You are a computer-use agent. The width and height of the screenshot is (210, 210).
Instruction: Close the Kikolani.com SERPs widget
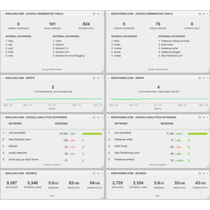click(x=102, y=78)
